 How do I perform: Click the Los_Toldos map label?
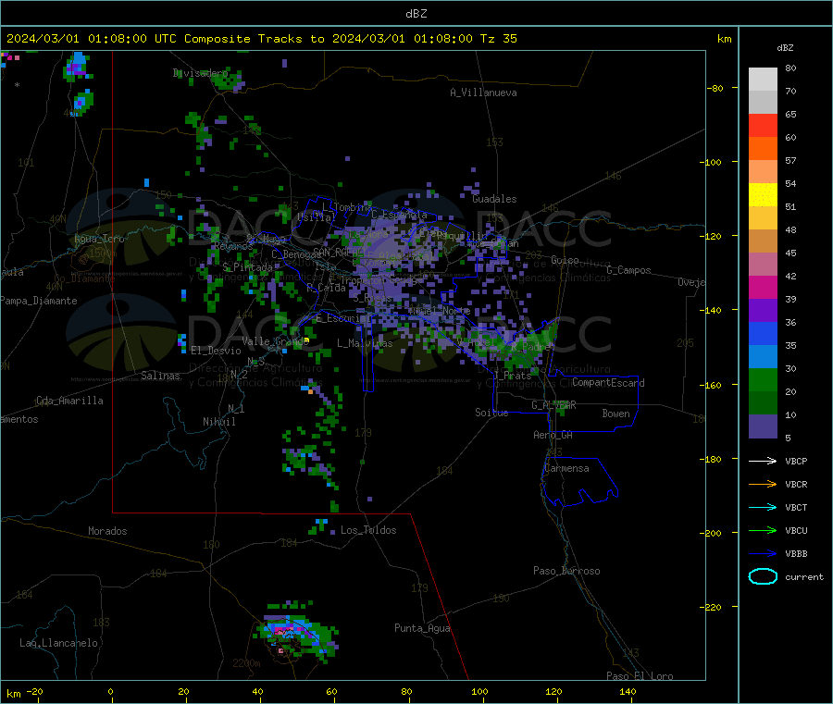[x=368, y=530]
